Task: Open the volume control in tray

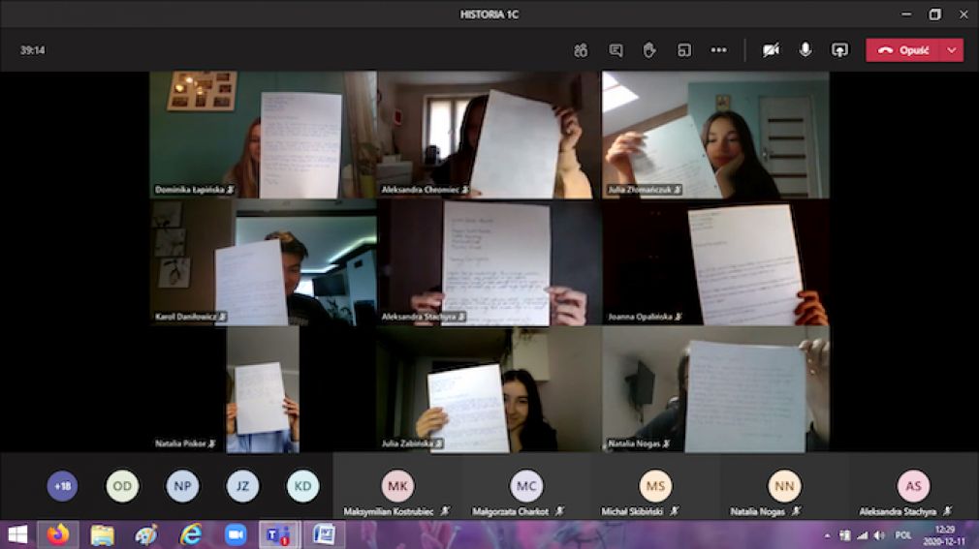Action: (x=880, y=535)
